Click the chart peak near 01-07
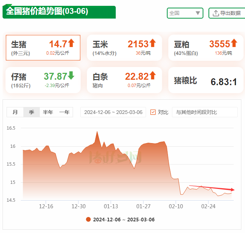 point(97,132)
